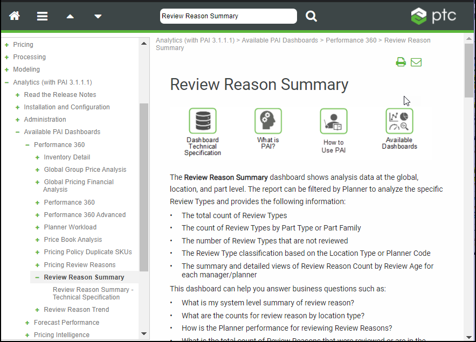Viewport: 476px width, 342px height.
Task: Email this page with envelope icon
Action: click(x=416, y=62)
